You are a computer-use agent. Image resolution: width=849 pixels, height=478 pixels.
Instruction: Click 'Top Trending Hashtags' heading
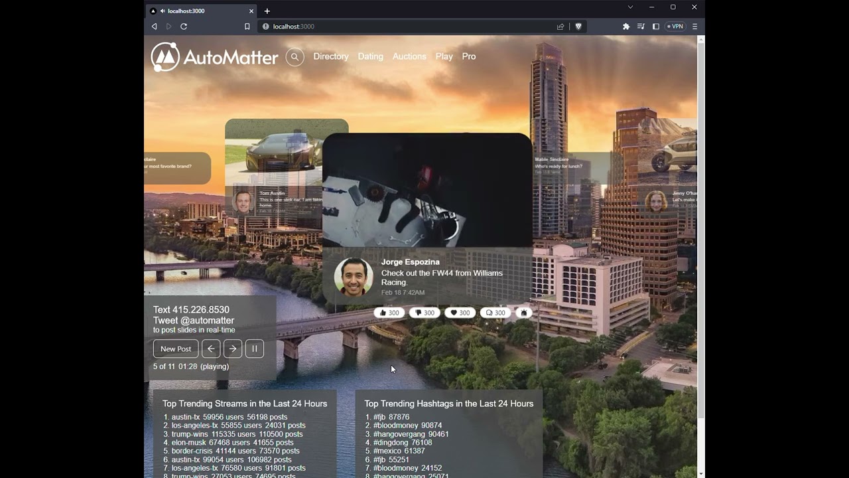tap(449, 404)
